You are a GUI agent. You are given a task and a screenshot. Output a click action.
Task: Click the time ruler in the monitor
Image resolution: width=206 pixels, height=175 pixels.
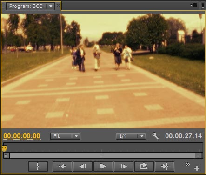point(103,148)
